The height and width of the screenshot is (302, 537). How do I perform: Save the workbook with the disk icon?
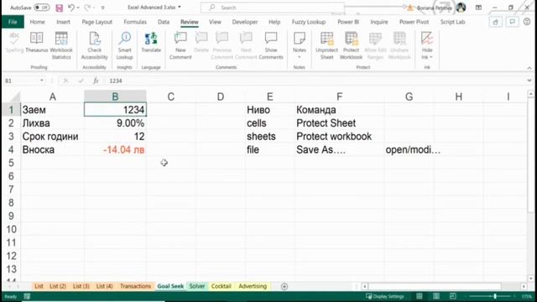tap(60, 8)
